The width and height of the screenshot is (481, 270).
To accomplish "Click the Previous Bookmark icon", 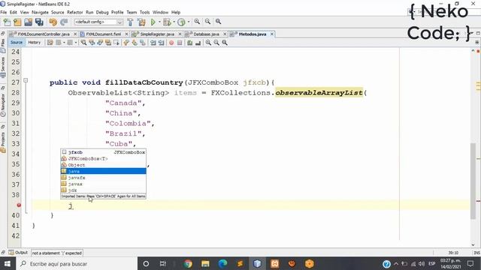I will 126,43.
